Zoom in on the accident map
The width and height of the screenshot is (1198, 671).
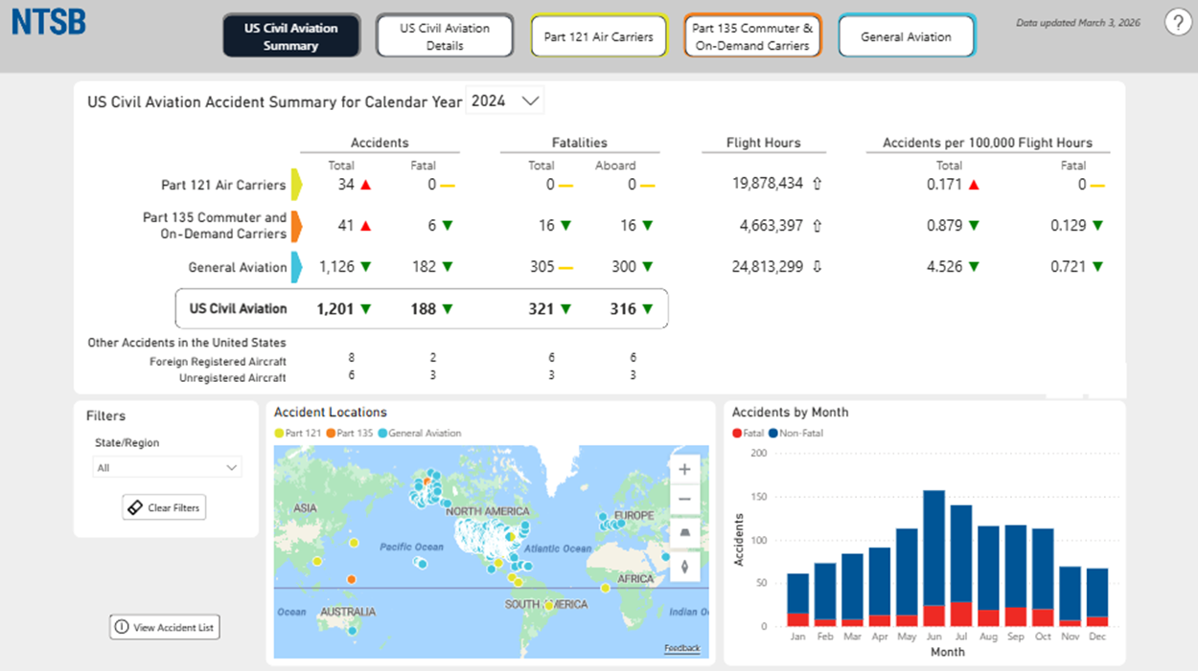tap(684, 470)
